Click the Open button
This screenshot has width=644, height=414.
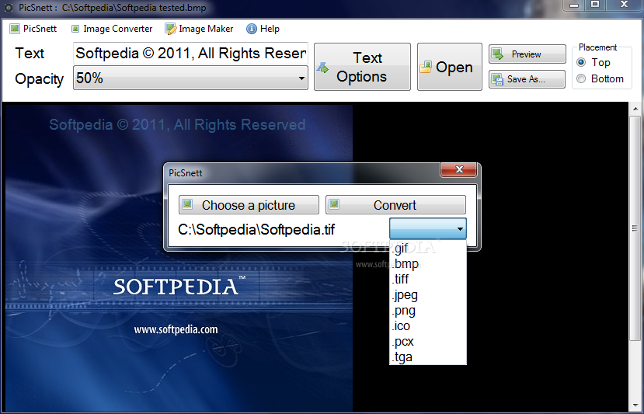coord(450,67)
